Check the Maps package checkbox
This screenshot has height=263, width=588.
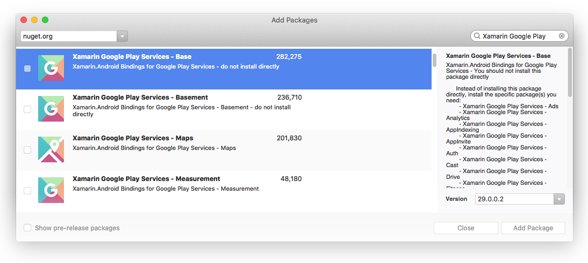pyautogui.click(x=27, y=150)
